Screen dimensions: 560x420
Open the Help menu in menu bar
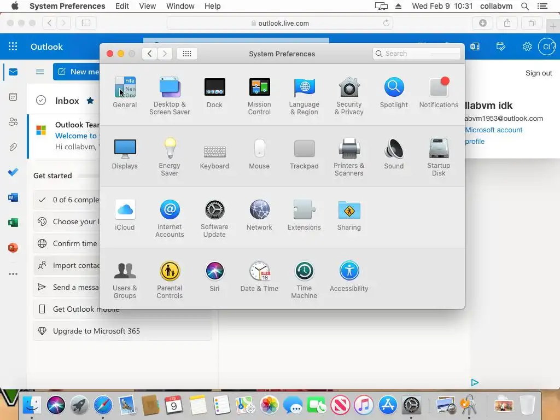[x=213, y=6]
